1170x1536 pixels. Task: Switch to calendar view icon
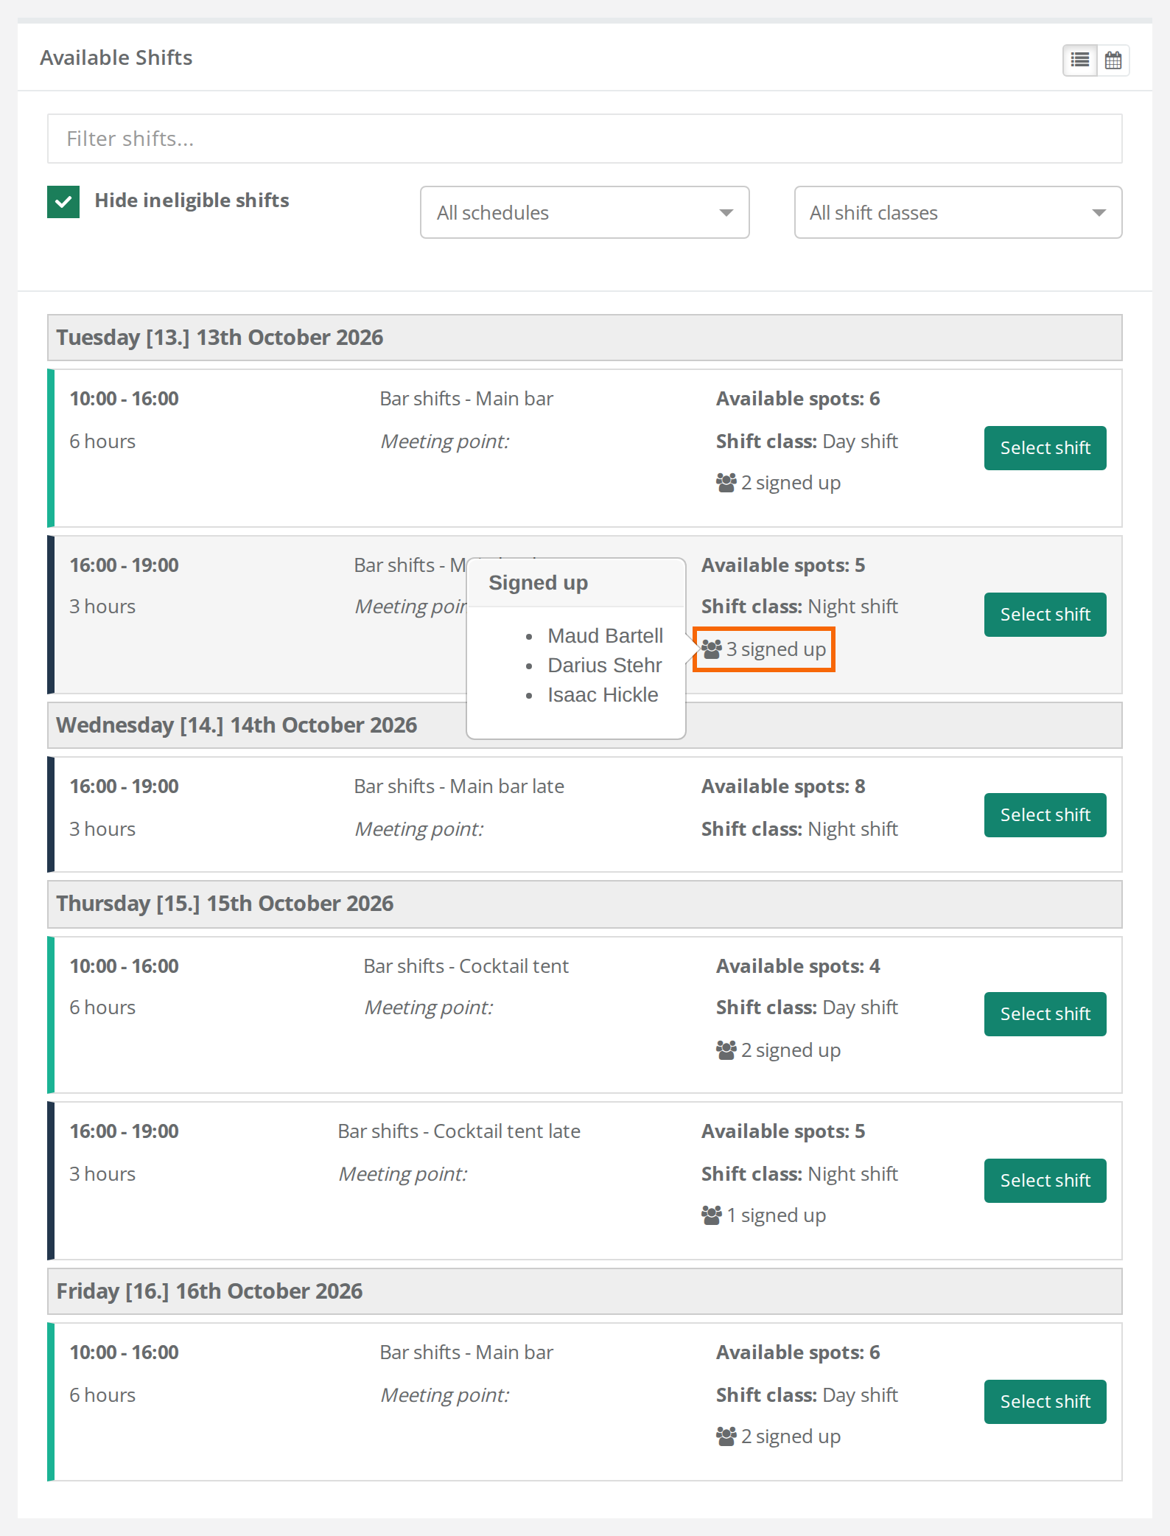point(1113,60)
